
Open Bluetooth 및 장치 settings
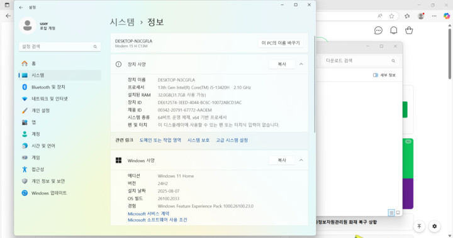(x=60, y=87)
